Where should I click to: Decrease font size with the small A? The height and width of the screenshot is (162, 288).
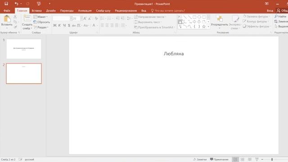click(90, 18)
